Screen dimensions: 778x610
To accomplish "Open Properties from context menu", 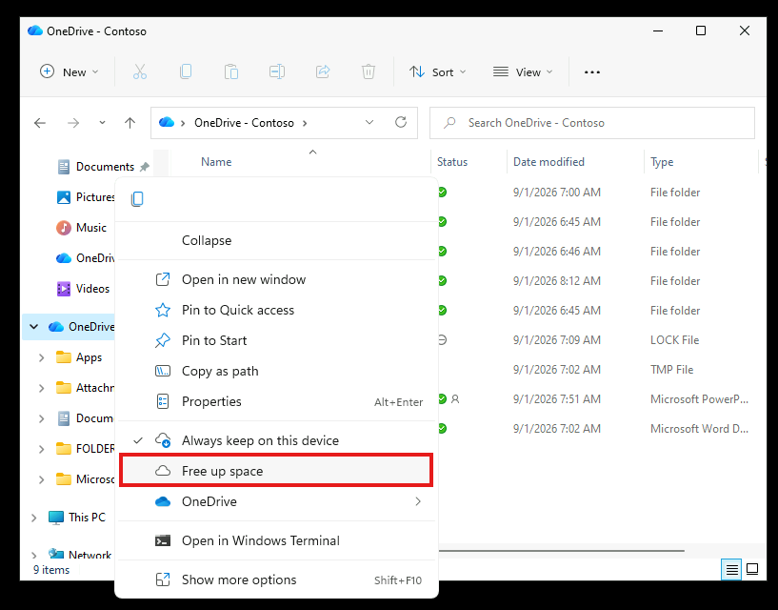I will pos(276,401).
